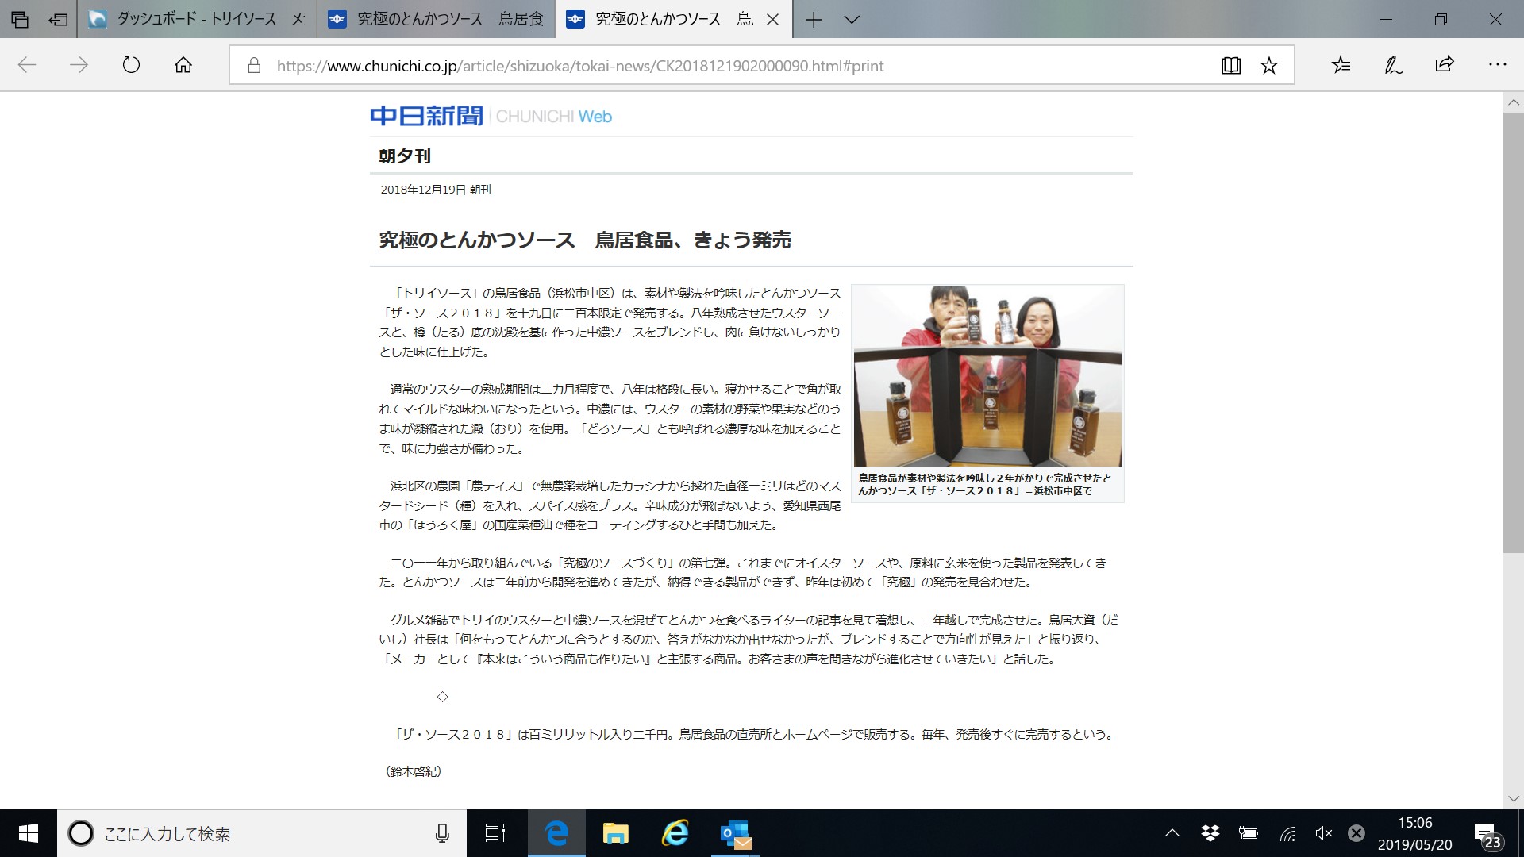1524x857 pixels.
Task: Click the date 2018年12月19日 朝刊
Action: coord(436,190)
